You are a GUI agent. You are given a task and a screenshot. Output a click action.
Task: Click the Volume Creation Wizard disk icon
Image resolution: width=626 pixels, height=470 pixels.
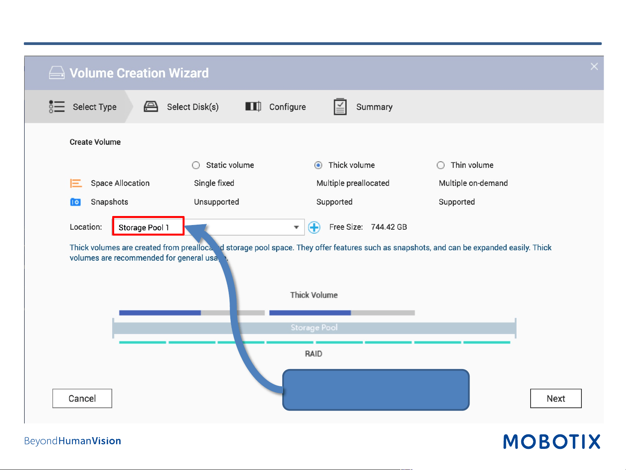pos(57,73)
